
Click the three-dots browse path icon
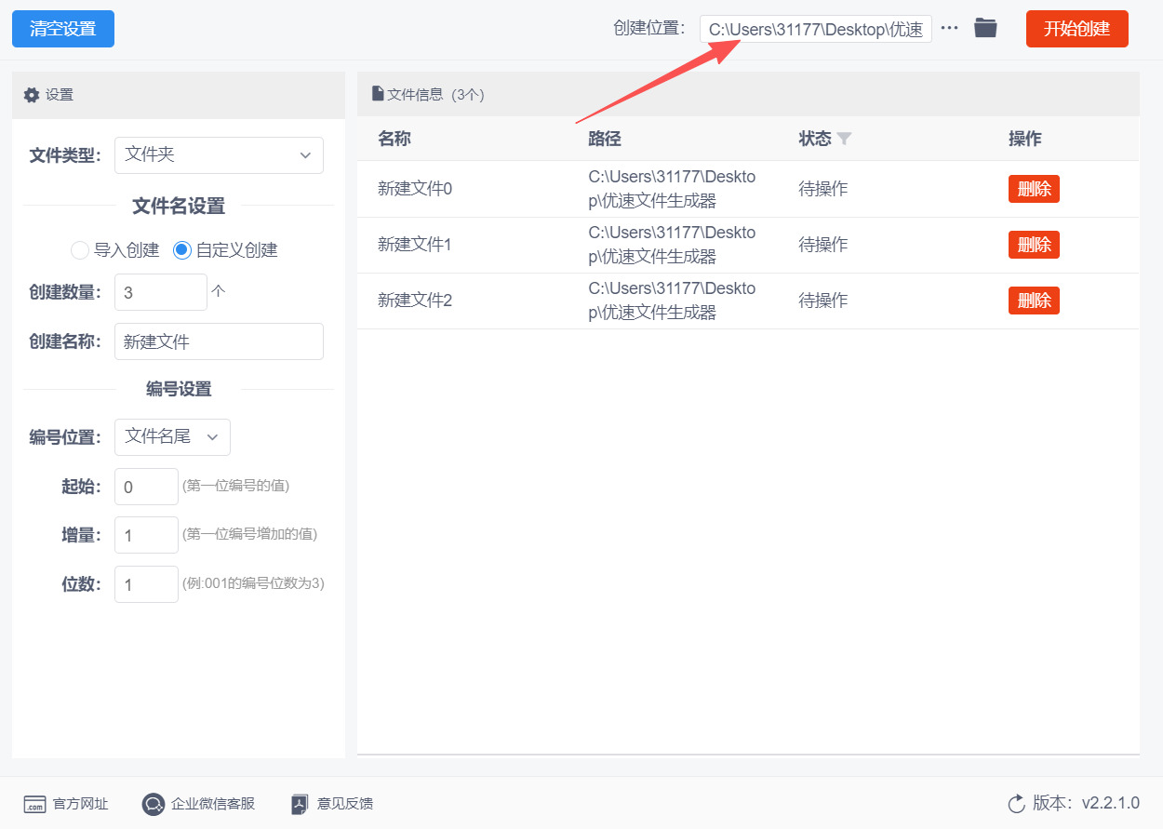coord(949,28)
